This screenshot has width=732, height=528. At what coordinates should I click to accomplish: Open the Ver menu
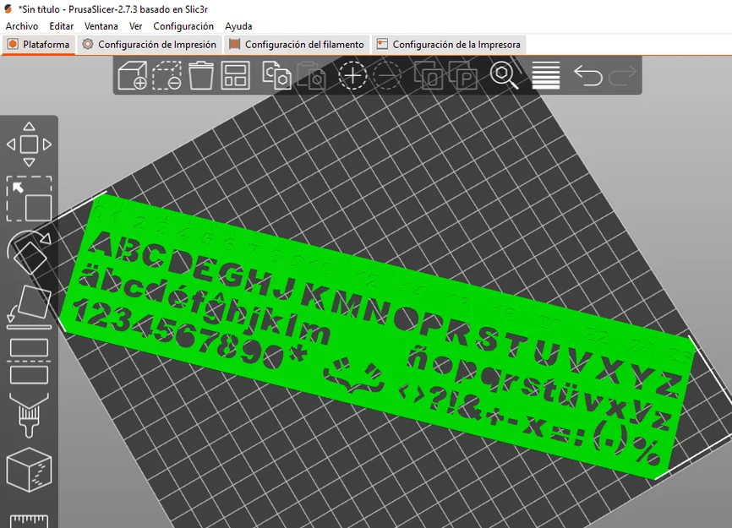point(135,26)
